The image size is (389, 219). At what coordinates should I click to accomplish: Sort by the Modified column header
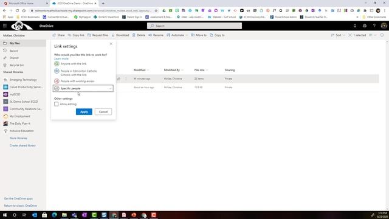141,70
